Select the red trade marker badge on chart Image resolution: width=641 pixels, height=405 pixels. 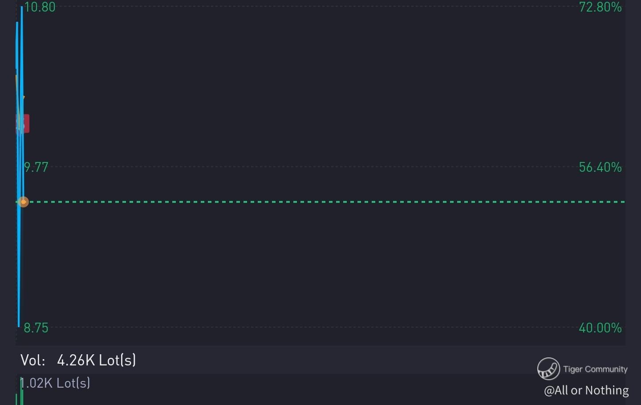(23, 124)
